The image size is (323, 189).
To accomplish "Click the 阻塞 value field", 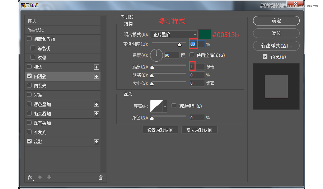I will [197, 75].
